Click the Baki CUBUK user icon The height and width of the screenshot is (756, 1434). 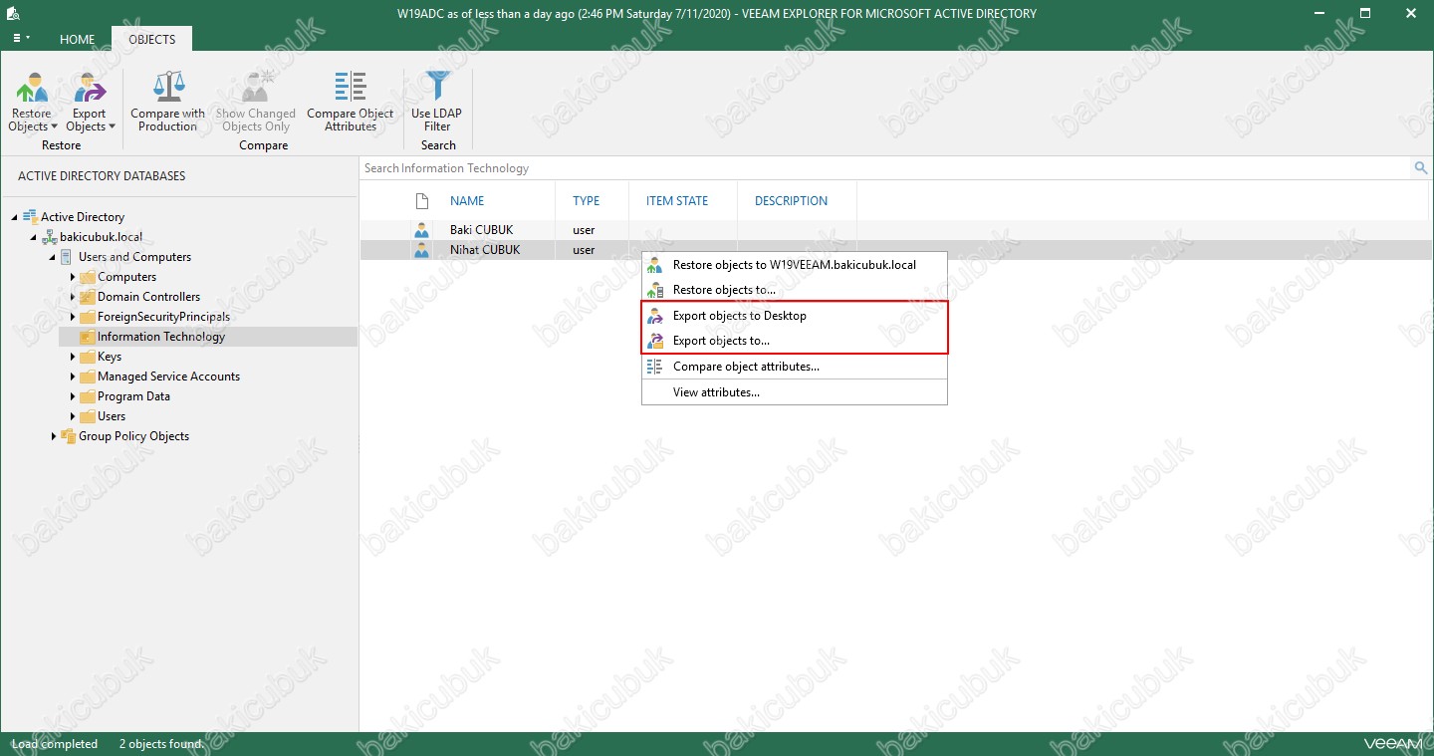click(421, 230)
